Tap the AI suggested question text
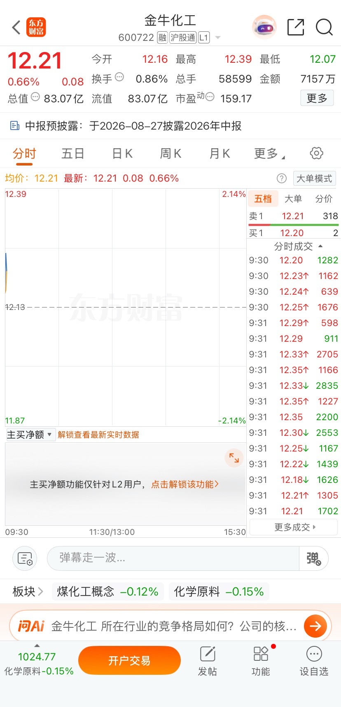Image resolution: width=341 pixels, height=707 pixels. click(174, 626)
